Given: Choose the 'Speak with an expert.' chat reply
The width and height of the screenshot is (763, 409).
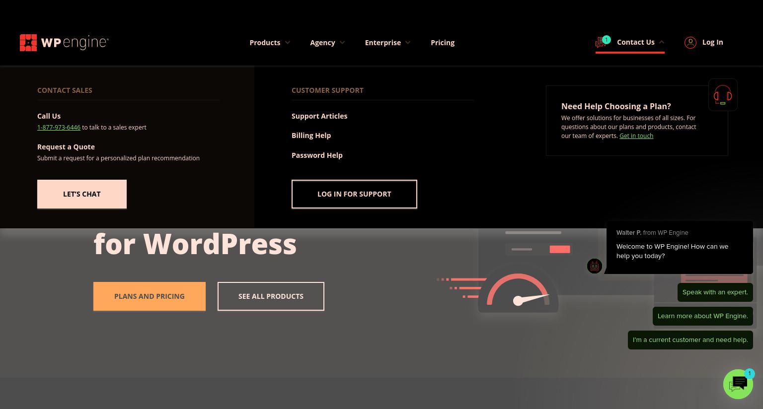Looking at the screenshot, I should [x=715, y=292].
